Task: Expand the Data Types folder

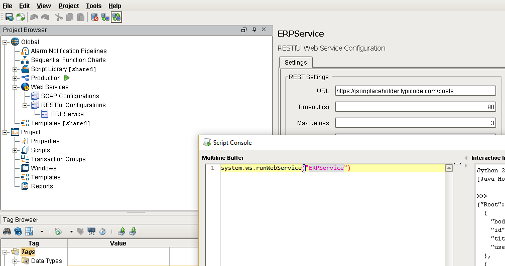Action: [15, 261]
